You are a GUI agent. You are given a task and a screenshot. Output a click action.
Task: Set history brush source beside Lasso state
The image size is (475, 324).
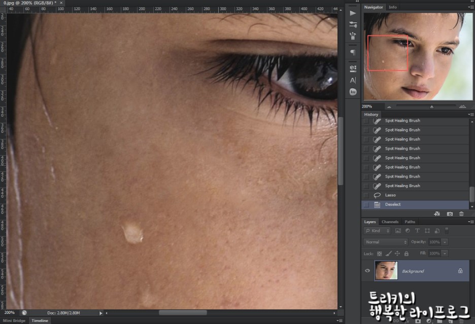(366, 195)
